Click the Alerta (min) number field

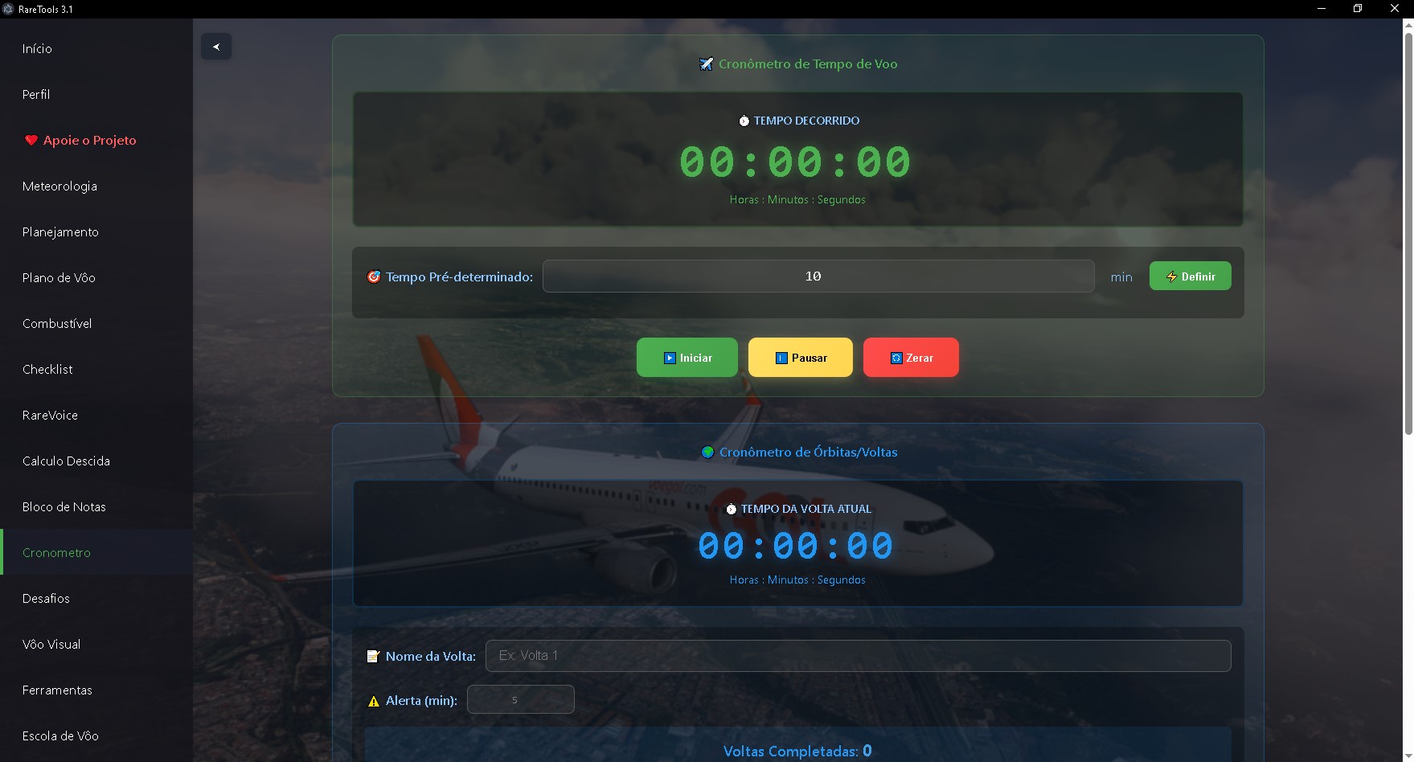click(521, 699)
